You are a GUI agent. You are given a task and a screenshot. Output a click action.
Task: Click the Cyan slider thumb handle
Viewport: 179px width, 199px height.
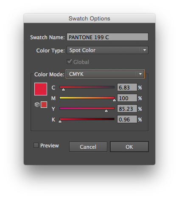pos(63,89)
